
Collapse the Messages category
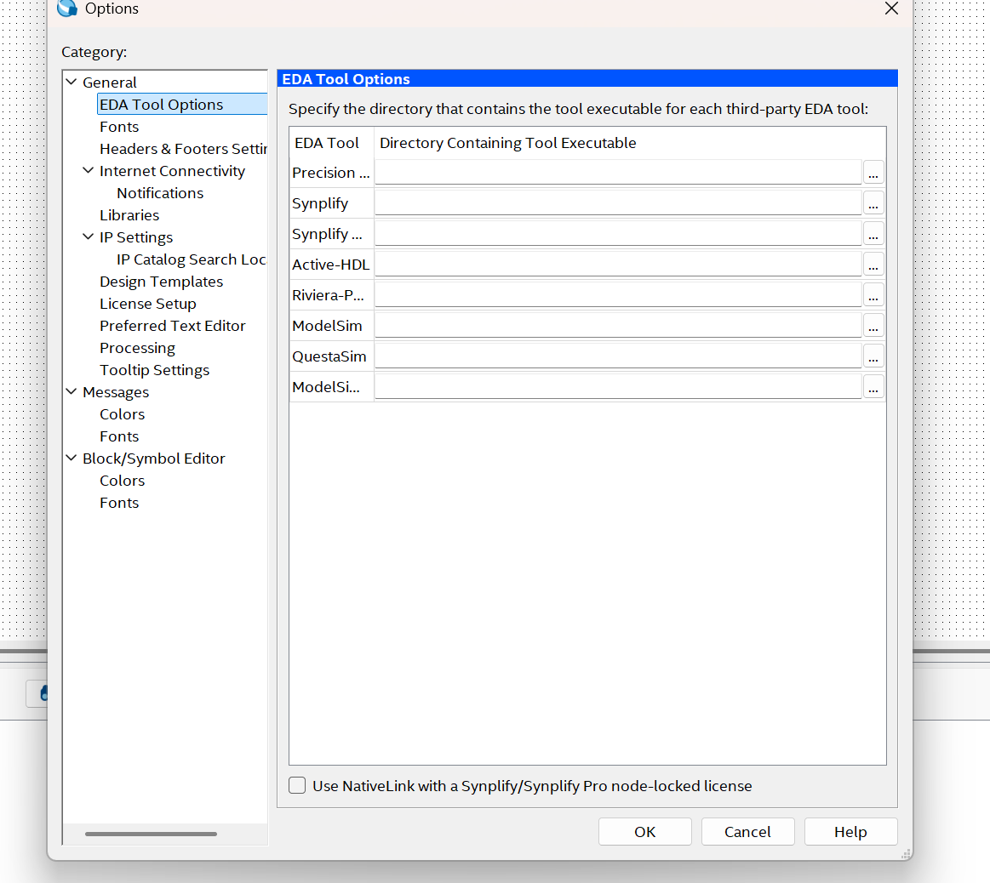[72, 392]
